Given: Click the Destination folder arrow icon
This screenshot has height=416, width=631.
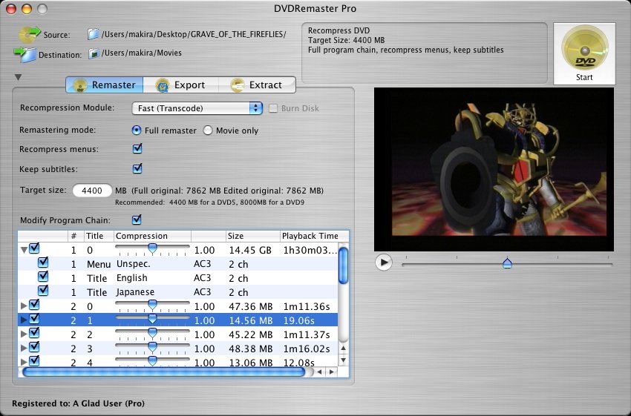Looking at the screenshot, I should pos(25,55).
